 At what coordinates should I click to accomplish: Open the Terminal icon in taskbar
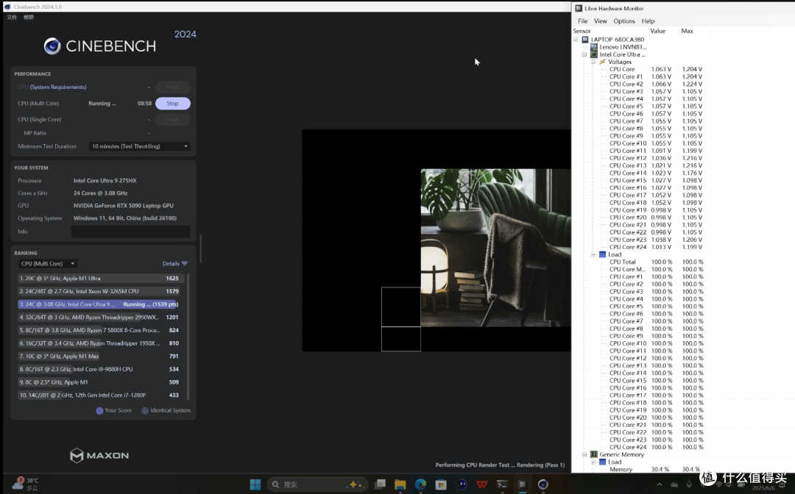tap(502, 484)
